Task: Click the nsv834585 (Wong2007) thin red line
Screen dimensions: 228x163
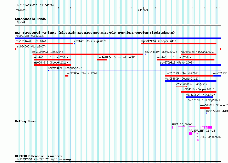Action: pos(118,49)
